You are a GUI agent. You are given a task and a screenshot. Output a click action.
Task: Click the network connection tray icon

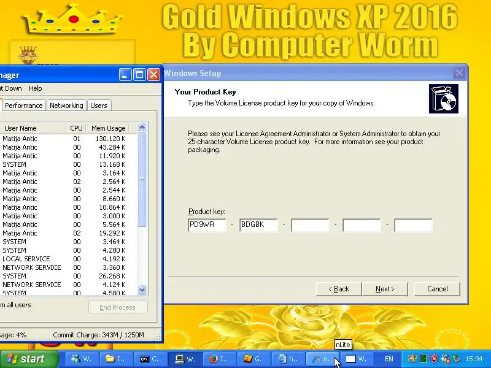point(445,359)
